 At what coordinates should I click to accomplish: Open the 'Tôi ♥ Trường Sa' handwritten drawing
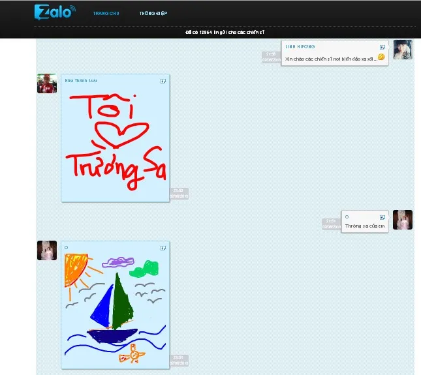tap(116, 142)
